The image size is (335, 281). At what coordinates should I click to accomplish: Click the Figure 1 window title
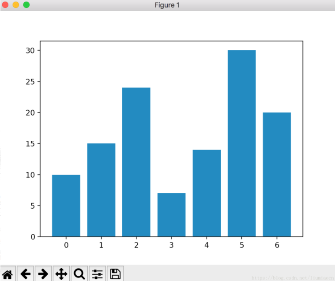[167, 5]
